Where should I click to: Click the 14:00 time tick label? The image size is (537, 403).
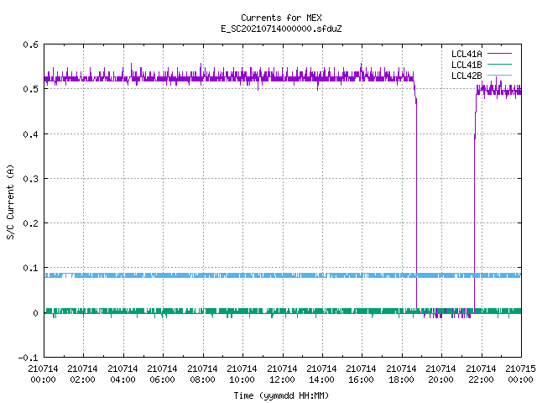(x=321, y=379)
